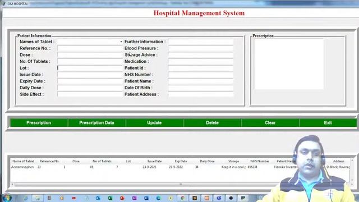Click the Clear button
Viewport: 359px width, 202px height.
click(x=270, y=123)
